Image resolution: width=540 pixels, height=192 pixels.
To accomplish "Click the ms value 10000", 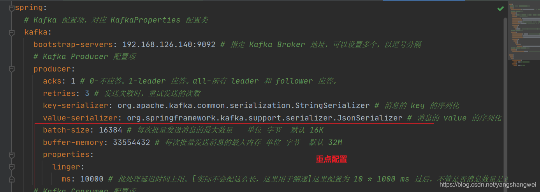I will pyautogui.click(x=91, y=179).
